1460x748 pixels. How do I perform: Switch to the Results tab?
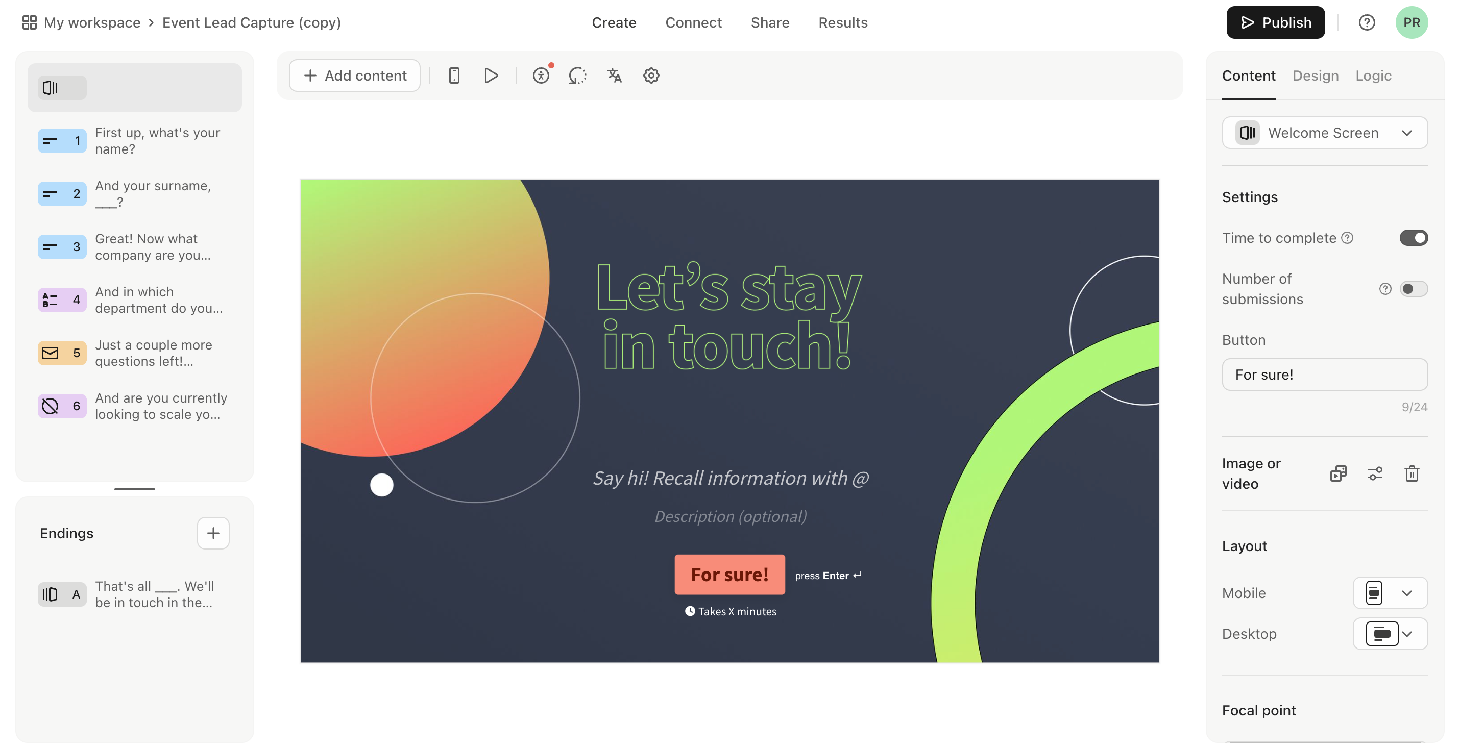click(843, 22)
